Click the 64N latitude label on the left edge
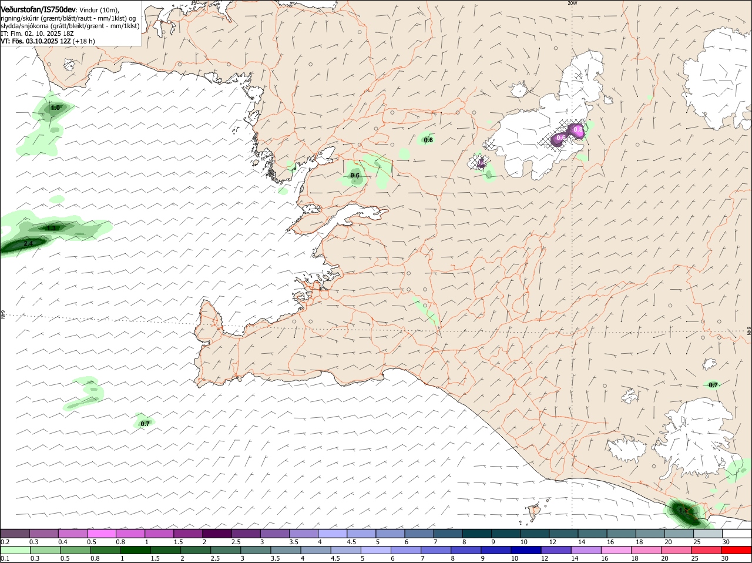This screenshot has height=563, width=752. click(3, 315)
